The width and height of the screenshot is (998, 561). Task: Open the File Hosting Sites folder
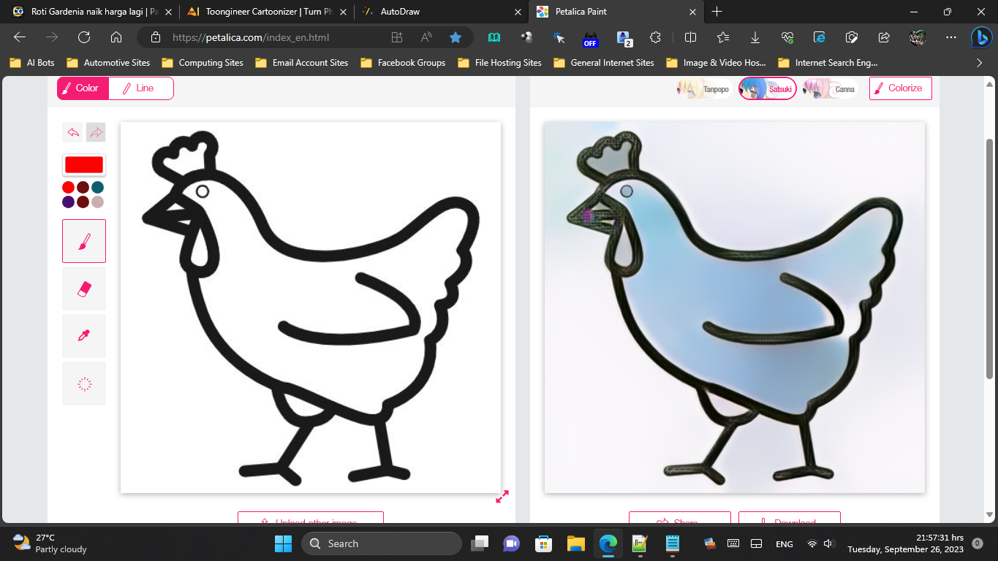499,63
